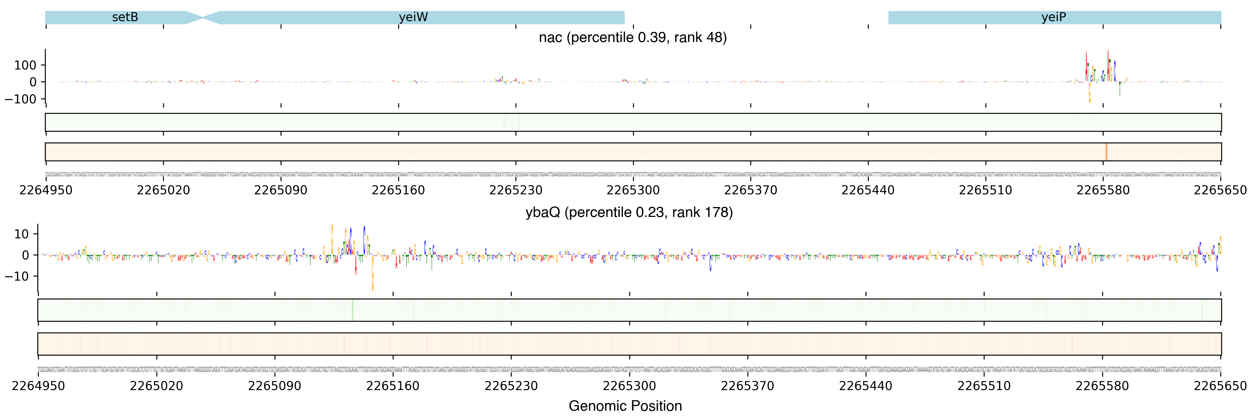
Task: Click tick label 2265650 on lower axis
Action: click(x=1220, y=386)
